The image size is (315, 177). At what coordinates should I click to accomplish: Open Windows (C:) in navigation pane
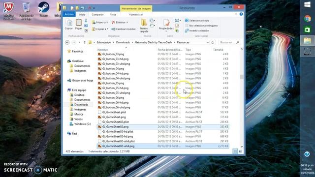tap(80, 124)
